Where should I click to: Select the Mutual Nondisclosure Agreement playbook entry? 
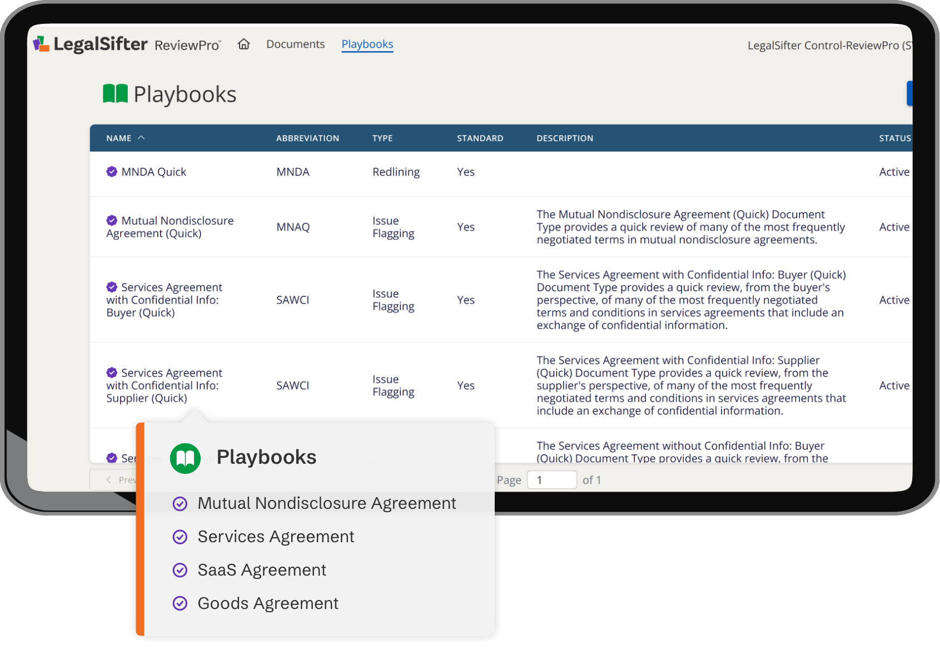pyautogui.click(x=327, y=503)
